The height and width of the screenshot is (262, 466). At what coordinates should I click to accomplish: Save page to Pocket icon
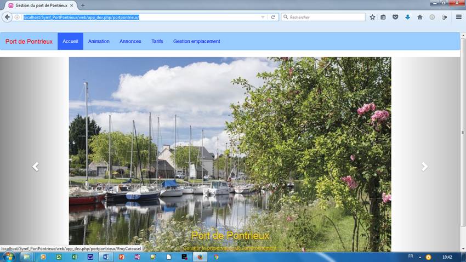tap(395, 17)
